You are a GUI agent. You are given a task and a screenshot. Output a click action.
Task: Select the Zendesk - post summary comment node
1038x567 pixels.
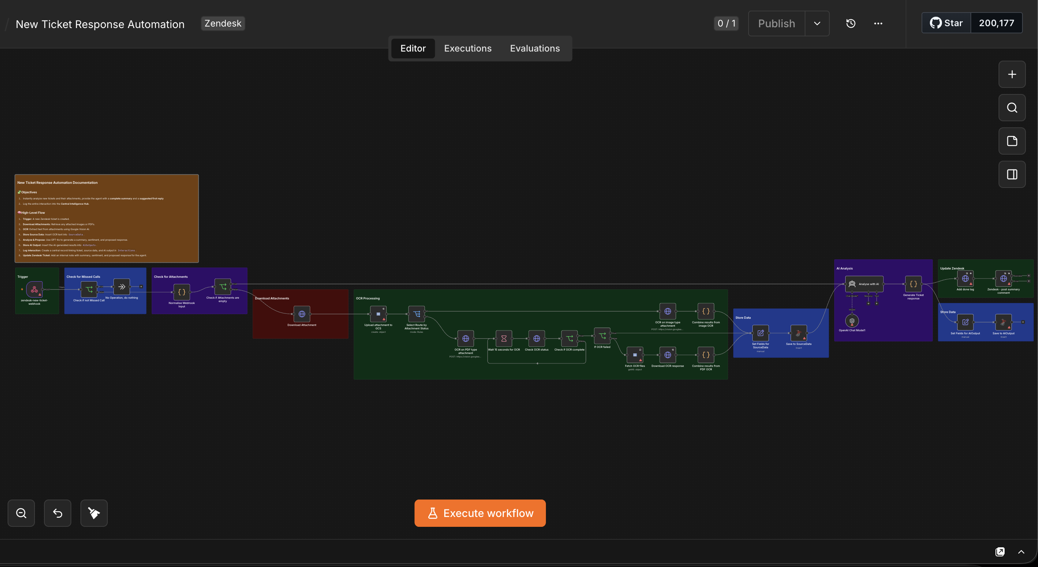point(1004,279)
